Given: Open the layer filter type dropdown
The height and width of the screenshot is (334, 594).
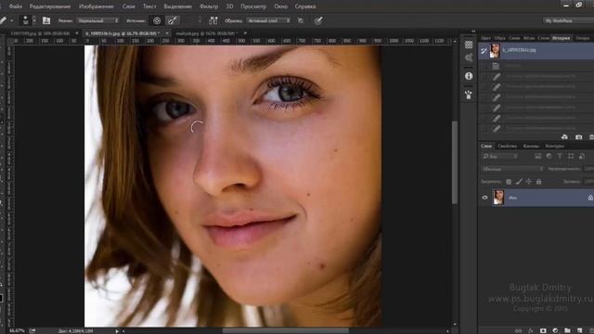Looking at the screenshot, I should click(500, 157).
